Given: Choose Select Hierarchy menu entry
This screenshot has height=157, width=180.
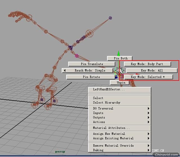Looking at the screenshot, I should [120, 102].
